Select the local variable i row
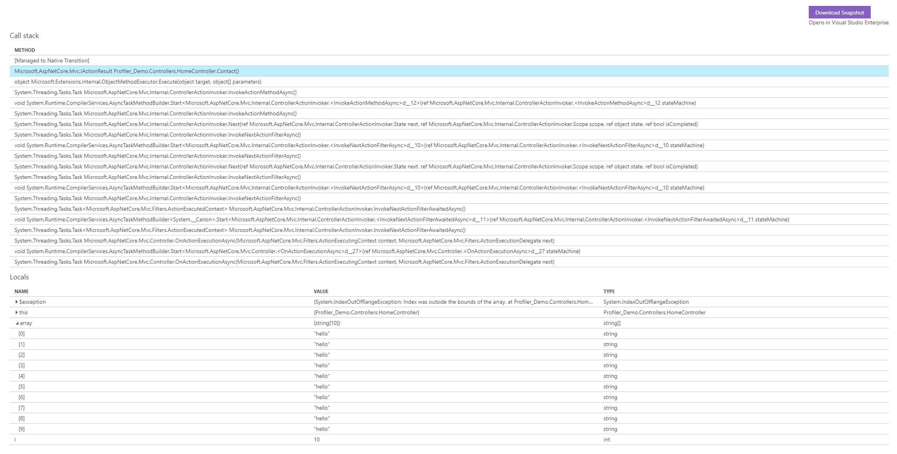Viewport: 897px width, 454px height. [x=15, y=439]
